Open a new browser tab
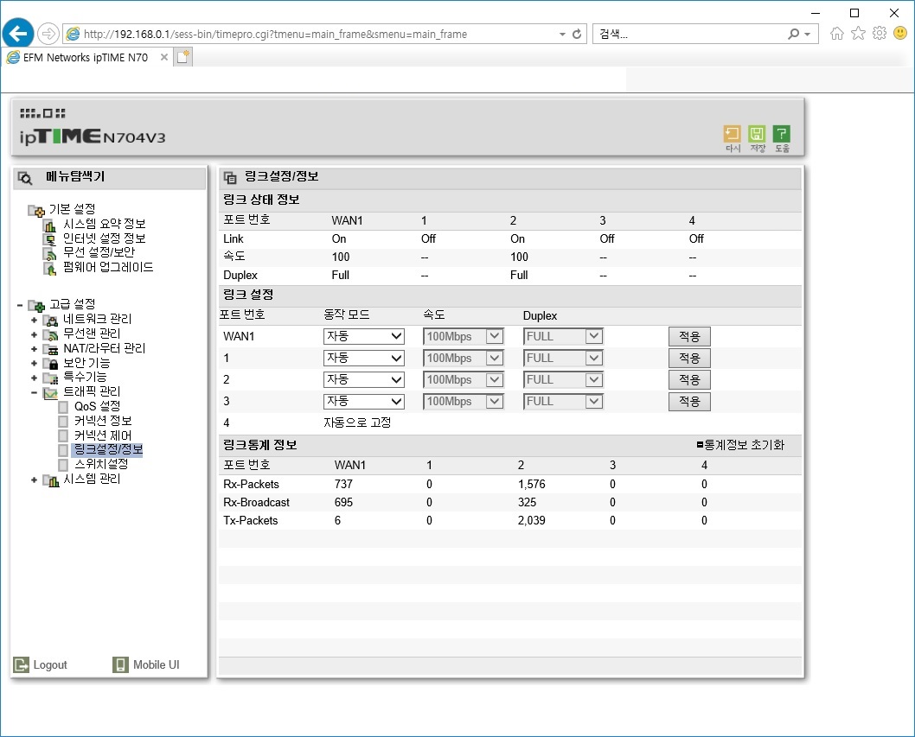 tap(183, 57)
